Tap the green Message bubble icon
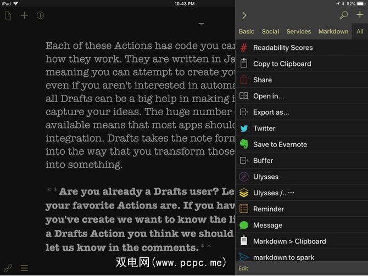Screen dimensions: 368x276 coord(244,225)
